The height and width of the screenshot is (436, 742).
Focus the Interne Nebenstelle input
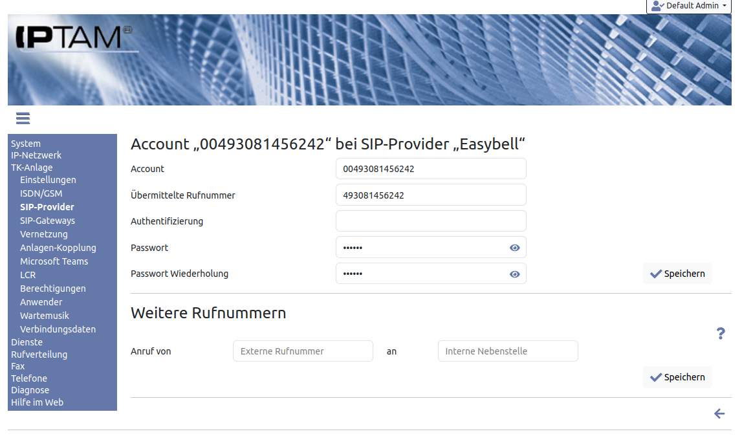point(508,351)
